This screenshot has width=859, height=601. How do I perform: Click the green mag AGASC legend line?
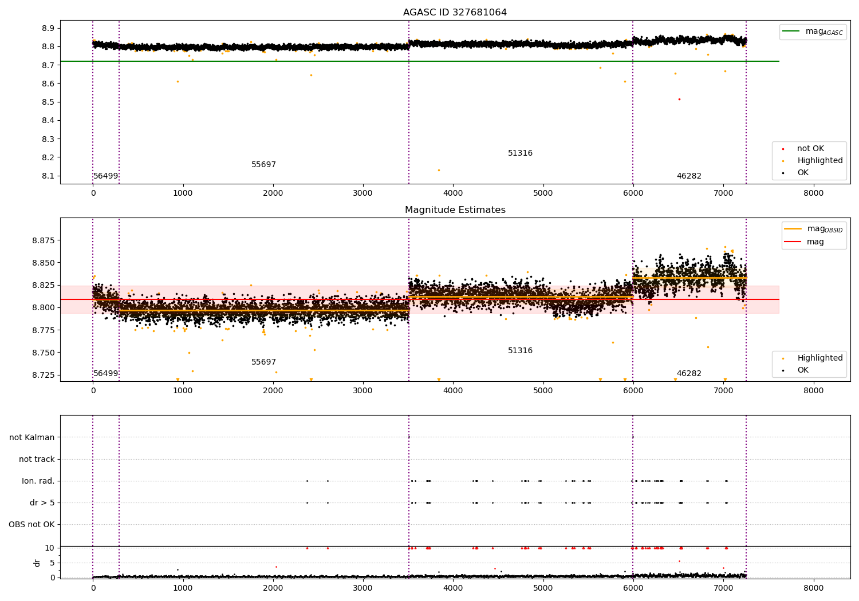(x=791, y=31)
